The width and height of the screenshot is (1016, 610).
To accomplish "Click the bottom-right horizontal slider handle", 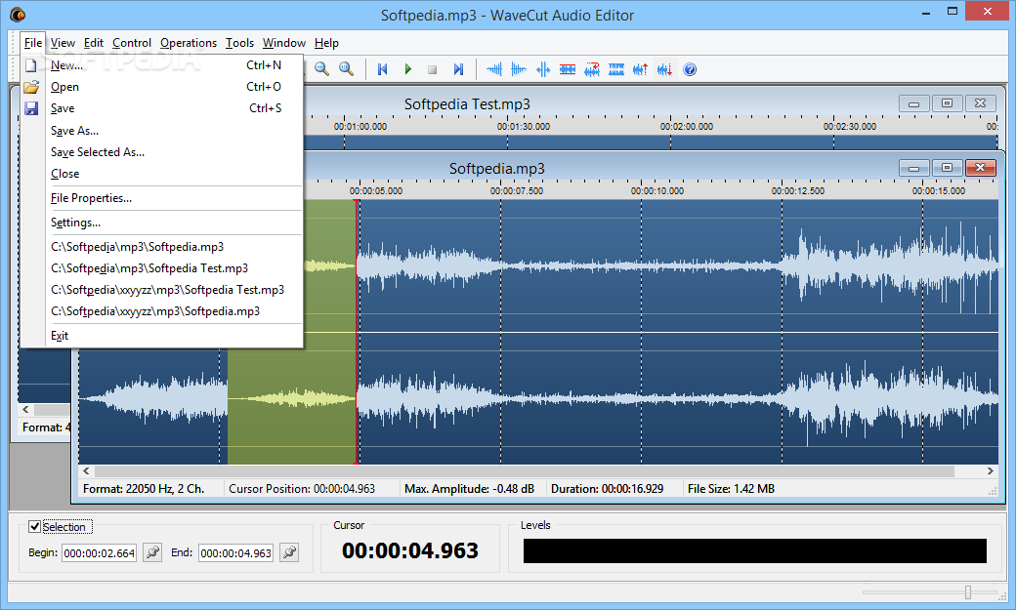I will (x=968, y=591).
